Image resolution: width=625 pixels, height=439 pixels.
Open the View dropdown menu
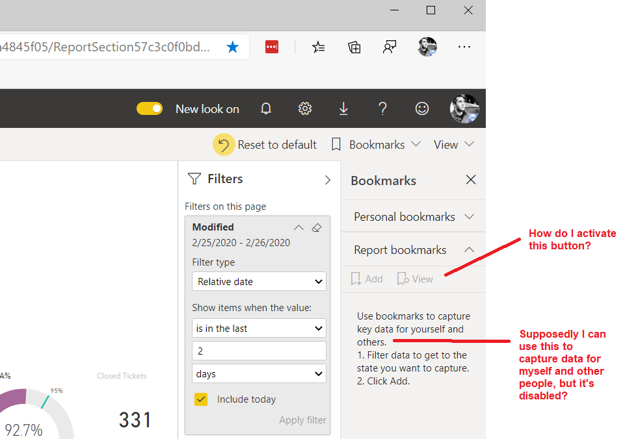[x=453, y=144]
